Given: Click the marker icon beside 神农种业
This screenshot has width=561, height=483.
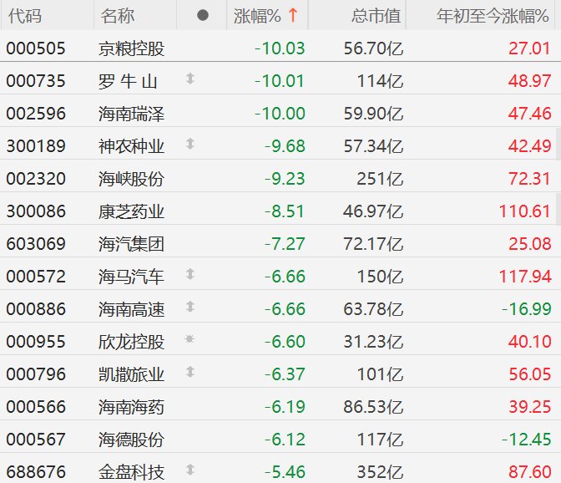Looking at the screenshot, I should point(190,144).
